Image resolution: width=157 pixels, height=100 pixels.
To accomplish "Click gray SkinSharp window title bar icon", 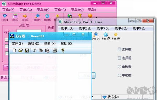I will pyautogui.click(x=61, y=22).
